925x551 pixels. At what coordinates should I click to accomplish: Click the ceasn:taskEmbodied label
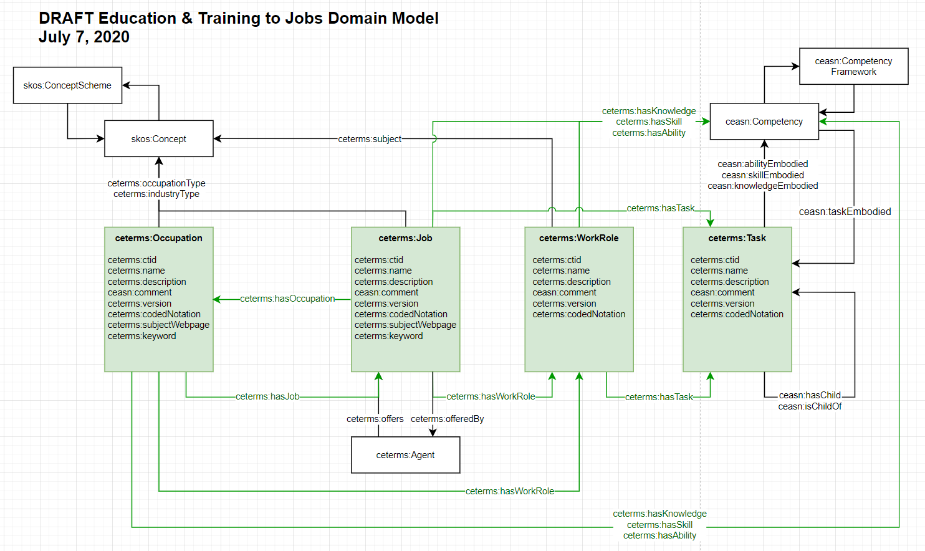coord(845,211)
